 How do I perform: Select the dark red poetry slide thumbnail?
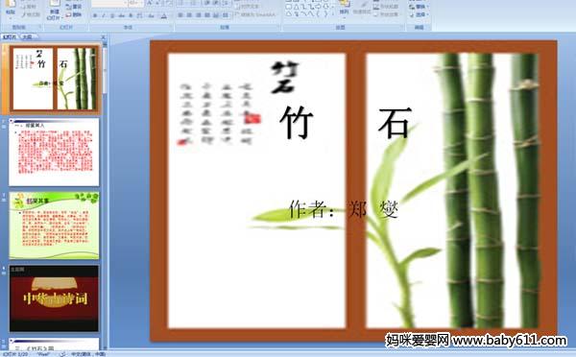click(x=54, y=298)
